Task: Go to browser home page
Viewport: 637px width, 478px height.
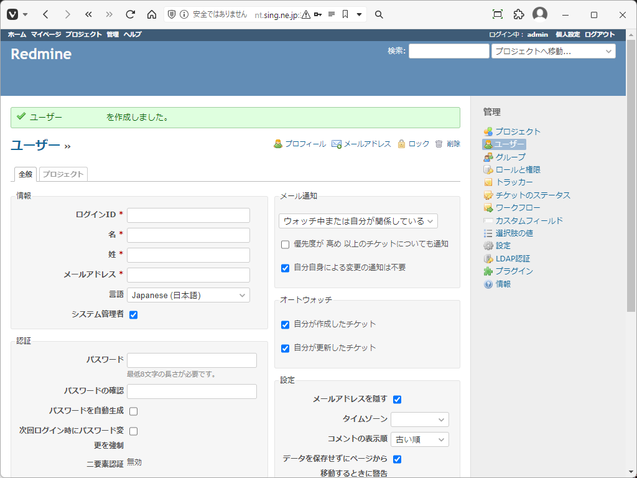Action: click(152, 15)
